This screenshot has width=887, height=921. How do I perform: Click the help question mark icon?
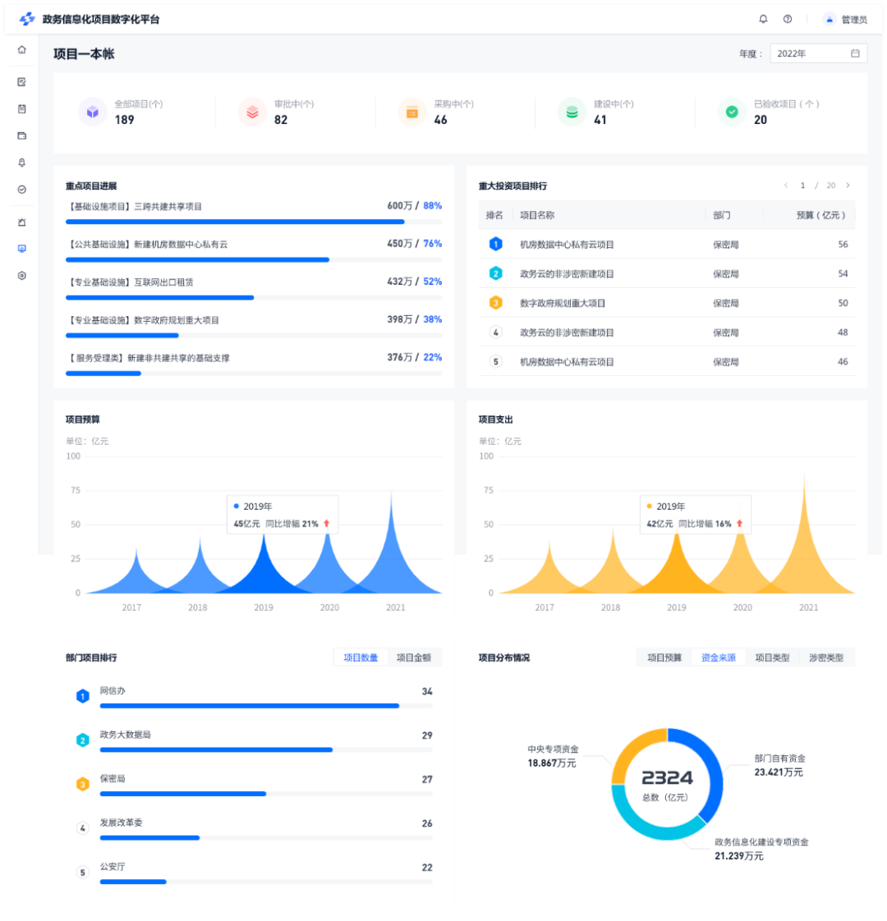pos(788,19)
